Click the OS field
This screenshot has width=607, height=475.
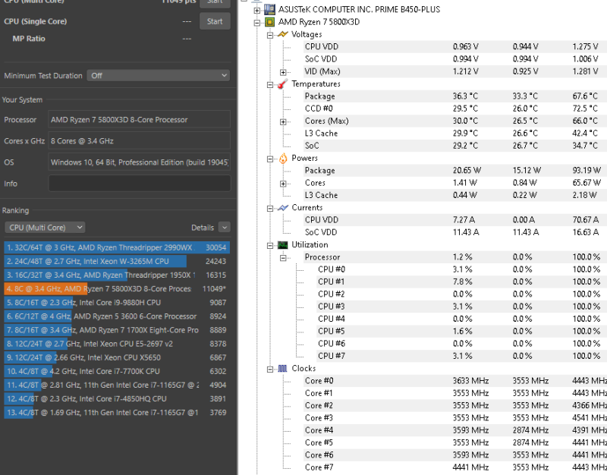pos(140,162)
